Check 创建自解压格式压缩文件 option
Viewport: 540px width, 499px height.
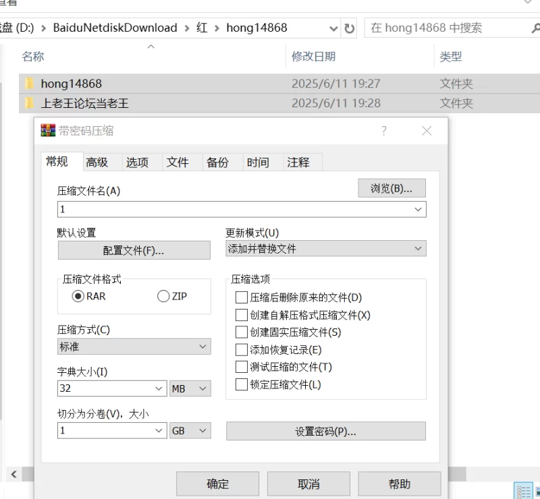tap(242, 315)
